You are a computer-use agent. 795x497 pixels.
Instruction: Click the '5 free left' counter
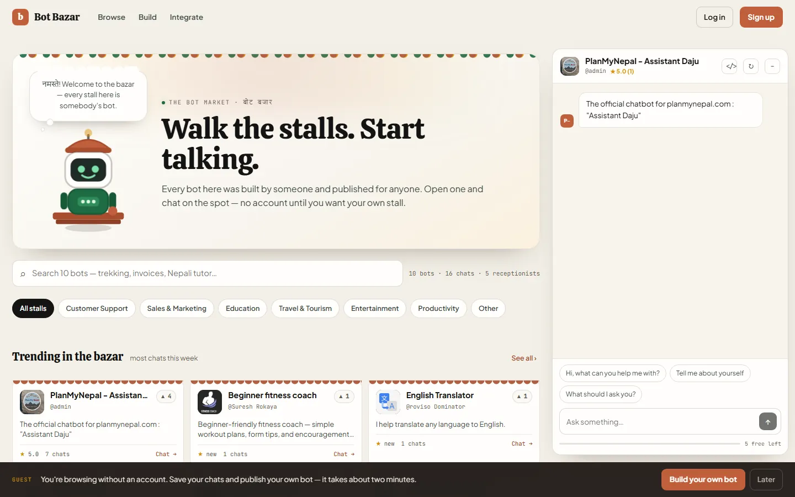[x=762, y=443]
